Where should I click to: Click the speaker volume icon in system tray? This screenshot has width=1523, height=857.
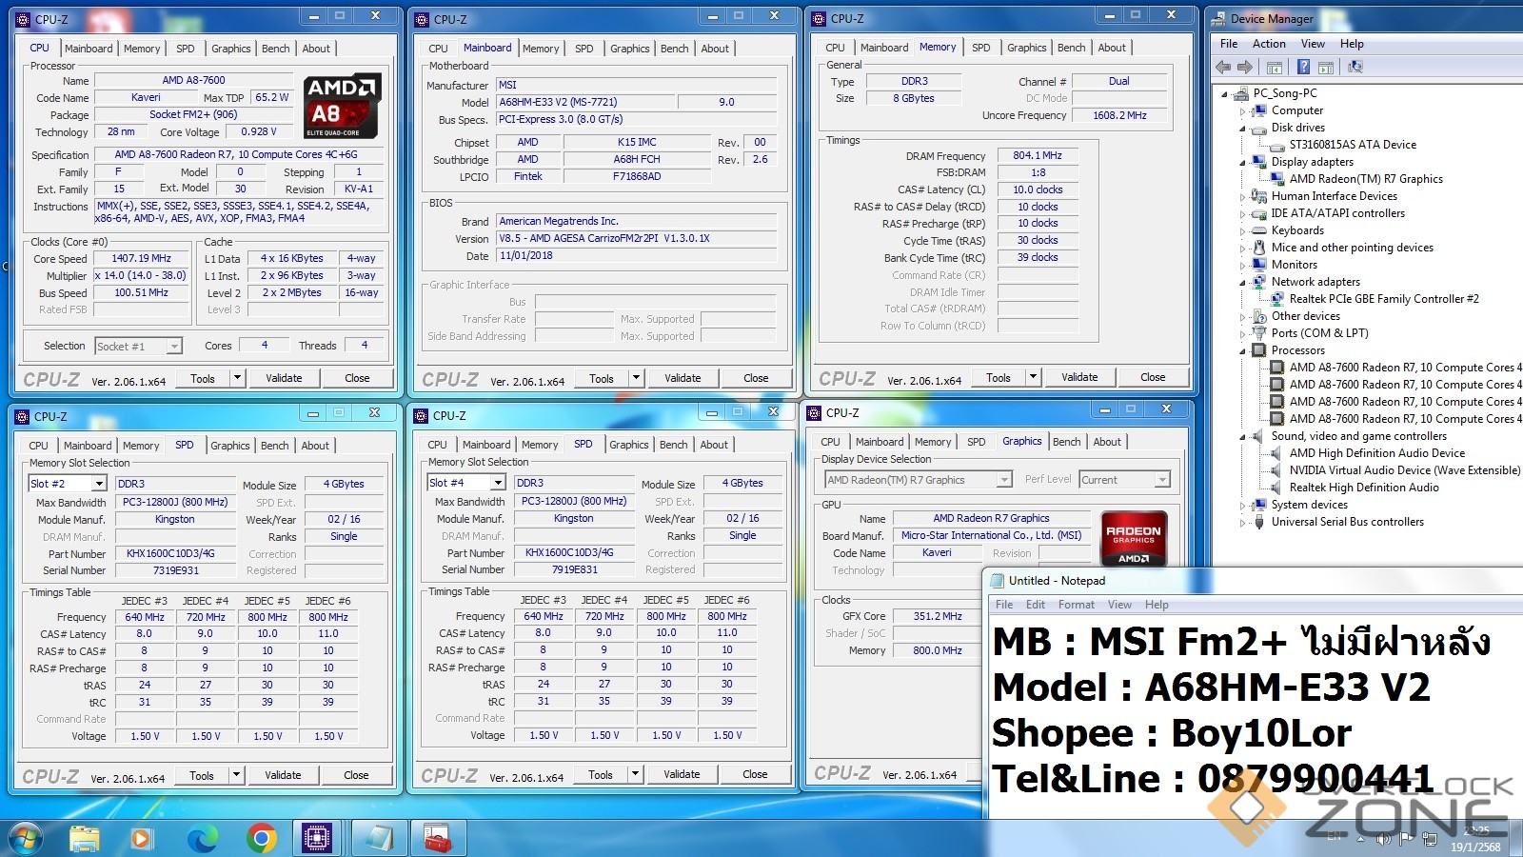pyautogui.click(x=1382, y=839)
